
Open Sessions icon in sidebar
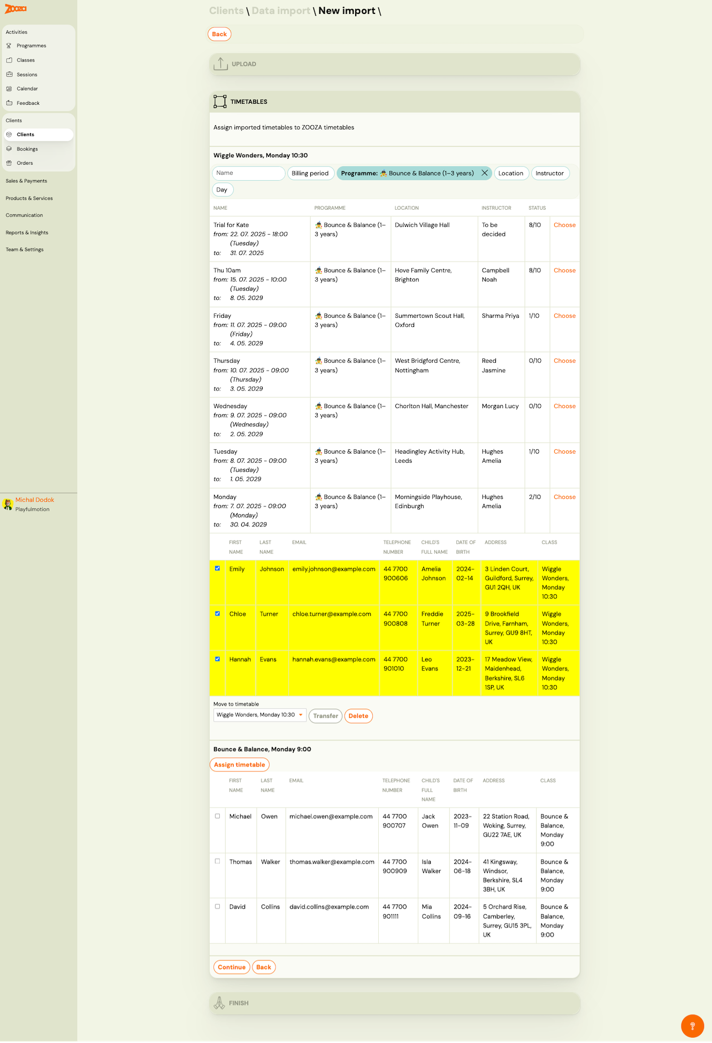click(x=9, y=75)
